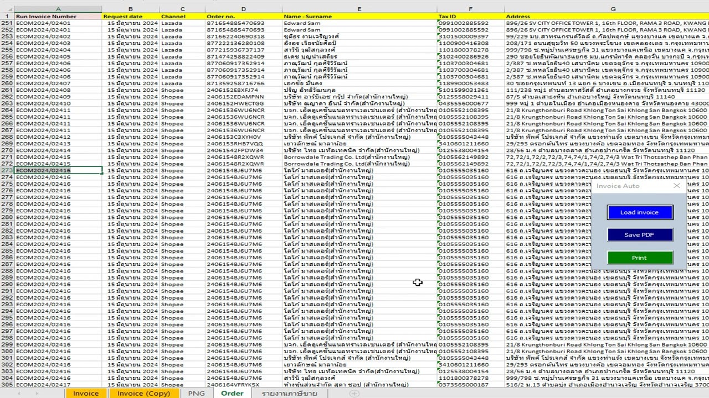Click order number 2406164VFRYK5X
This screenshot has height=398, width=709.
[x=244, y=385]
